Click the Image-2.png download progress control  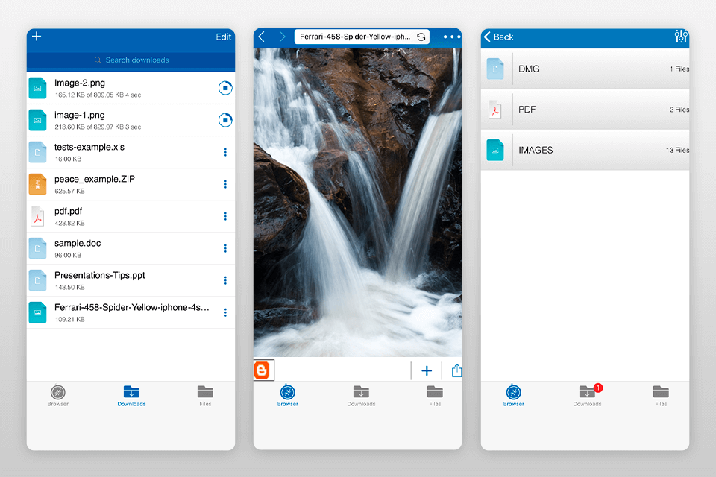coord(225,88)
